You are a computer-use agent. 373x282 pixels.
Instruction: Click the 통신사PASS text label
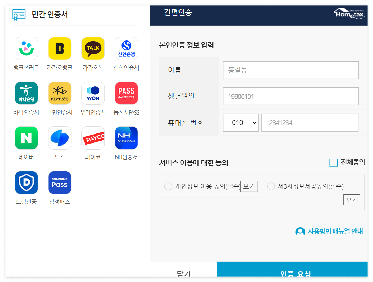(x=126, y=112)
